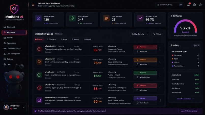The width and height of the screenshot is (205, 115).
Task: Whitelist User u/HelpfulUser
Action: tap(145, 77)
